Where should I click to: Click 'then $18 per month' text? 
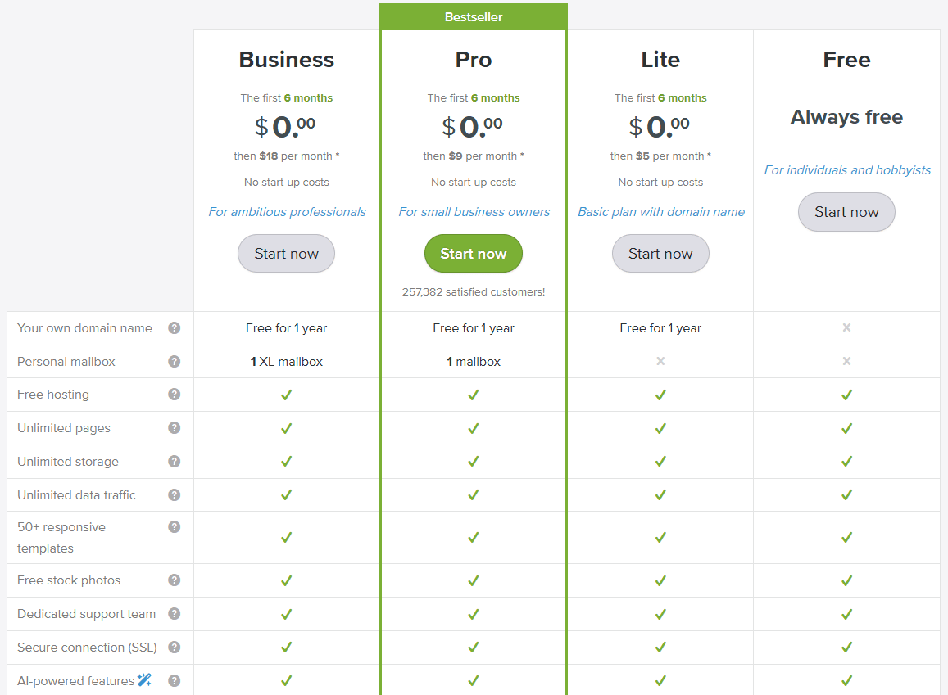(x=287, y=156)
